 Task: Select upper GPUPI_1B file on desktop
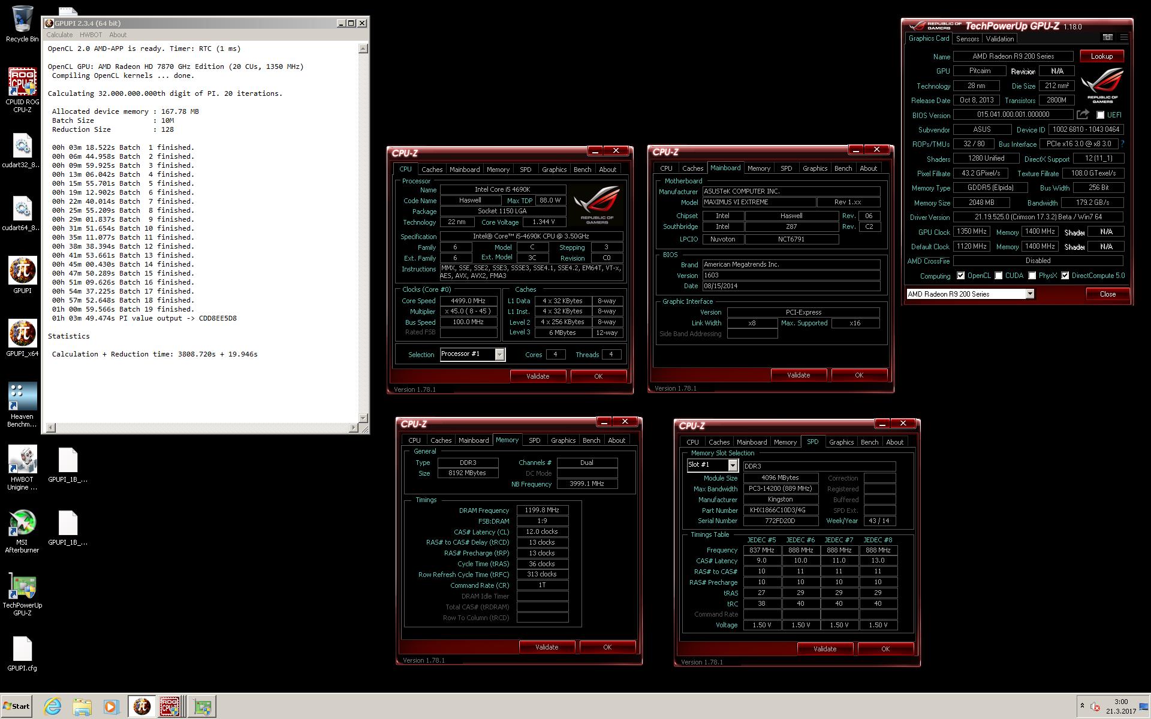coord(68,466)
